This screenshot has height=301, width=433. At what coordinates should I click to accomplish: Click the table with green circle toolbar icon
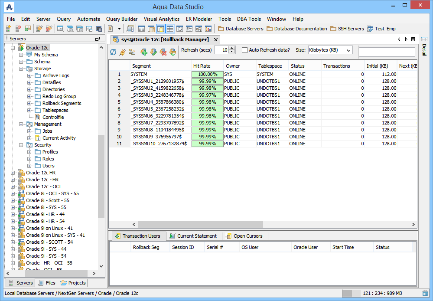point(27,29)
